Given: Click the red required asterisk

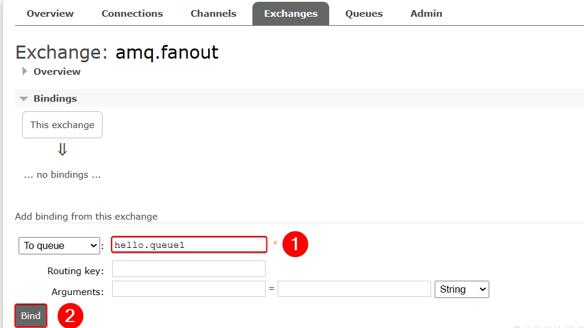Looking at the screenshot, I should tap(275, 244).
